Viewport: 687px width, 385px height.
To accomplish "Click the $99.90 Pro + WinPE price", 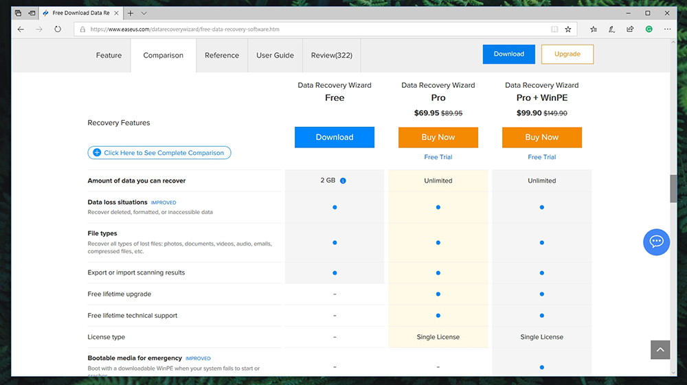I will 529,113.
